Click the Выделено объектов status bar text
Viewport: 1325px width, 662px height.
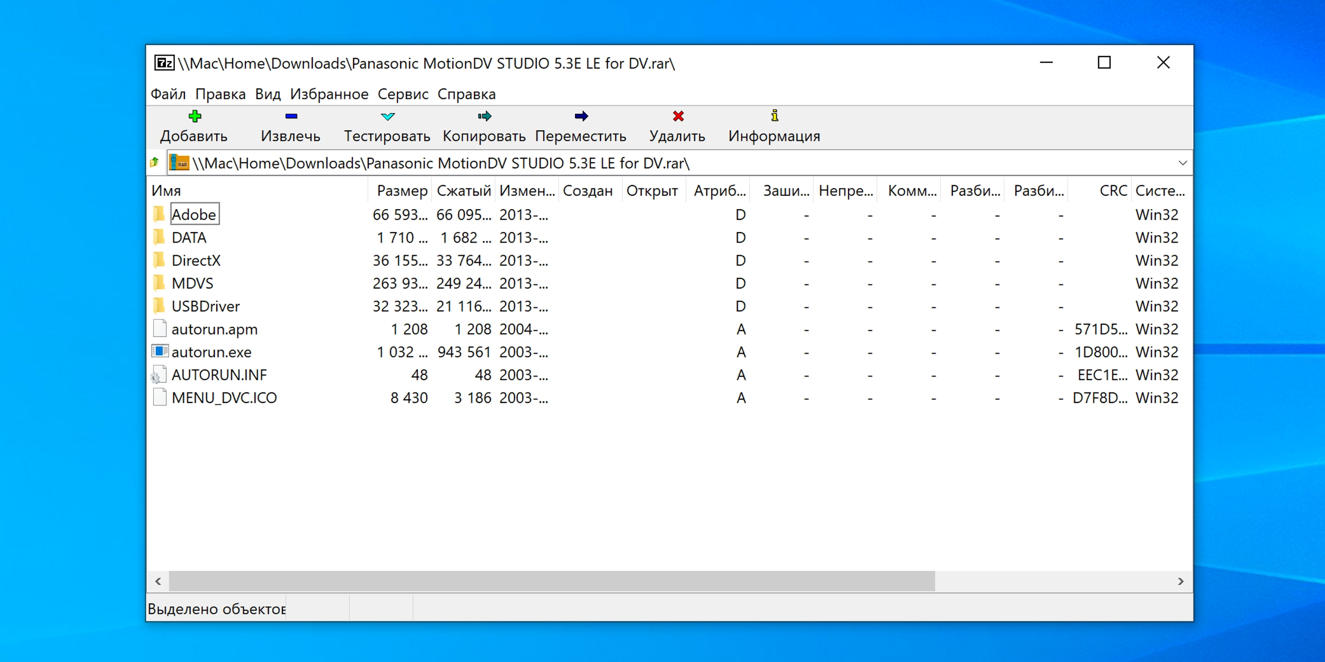[x=217, y=609]
